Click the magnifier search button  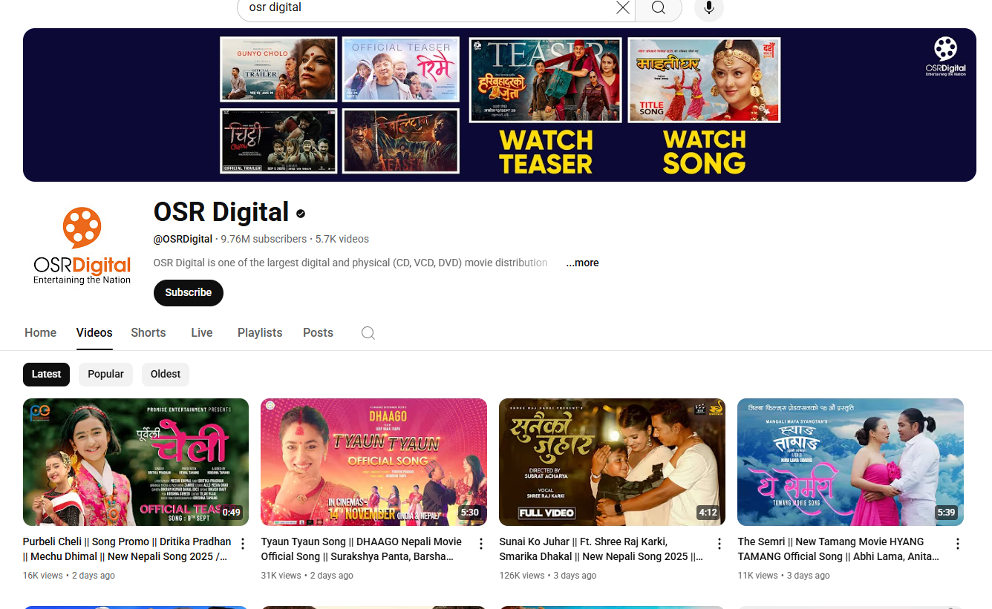click(x=659, y=7)
